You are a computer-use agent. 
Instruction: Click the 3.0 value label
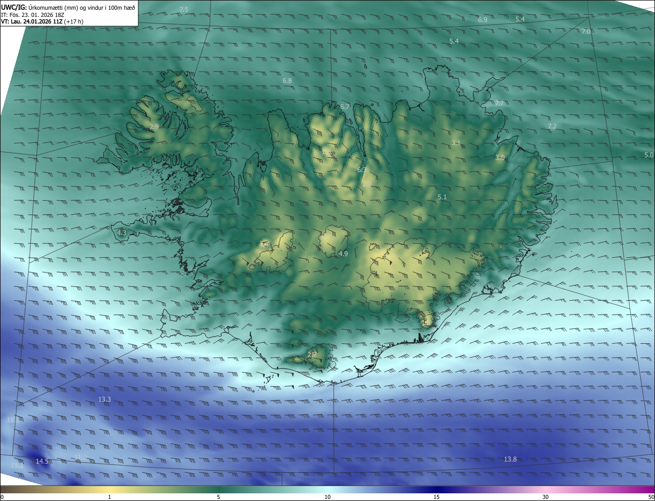(500, 158)
